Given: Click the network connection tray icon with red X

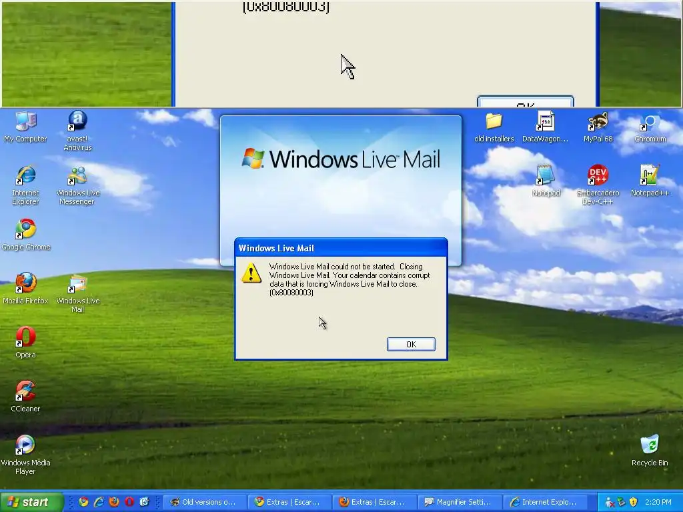Looking at the screenshot, I should point(610,503).
